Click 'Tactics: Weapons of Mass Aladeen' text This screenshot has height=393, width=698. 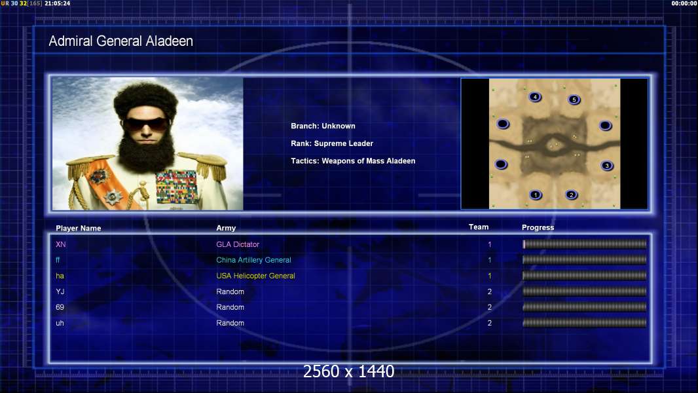[353, 160]
